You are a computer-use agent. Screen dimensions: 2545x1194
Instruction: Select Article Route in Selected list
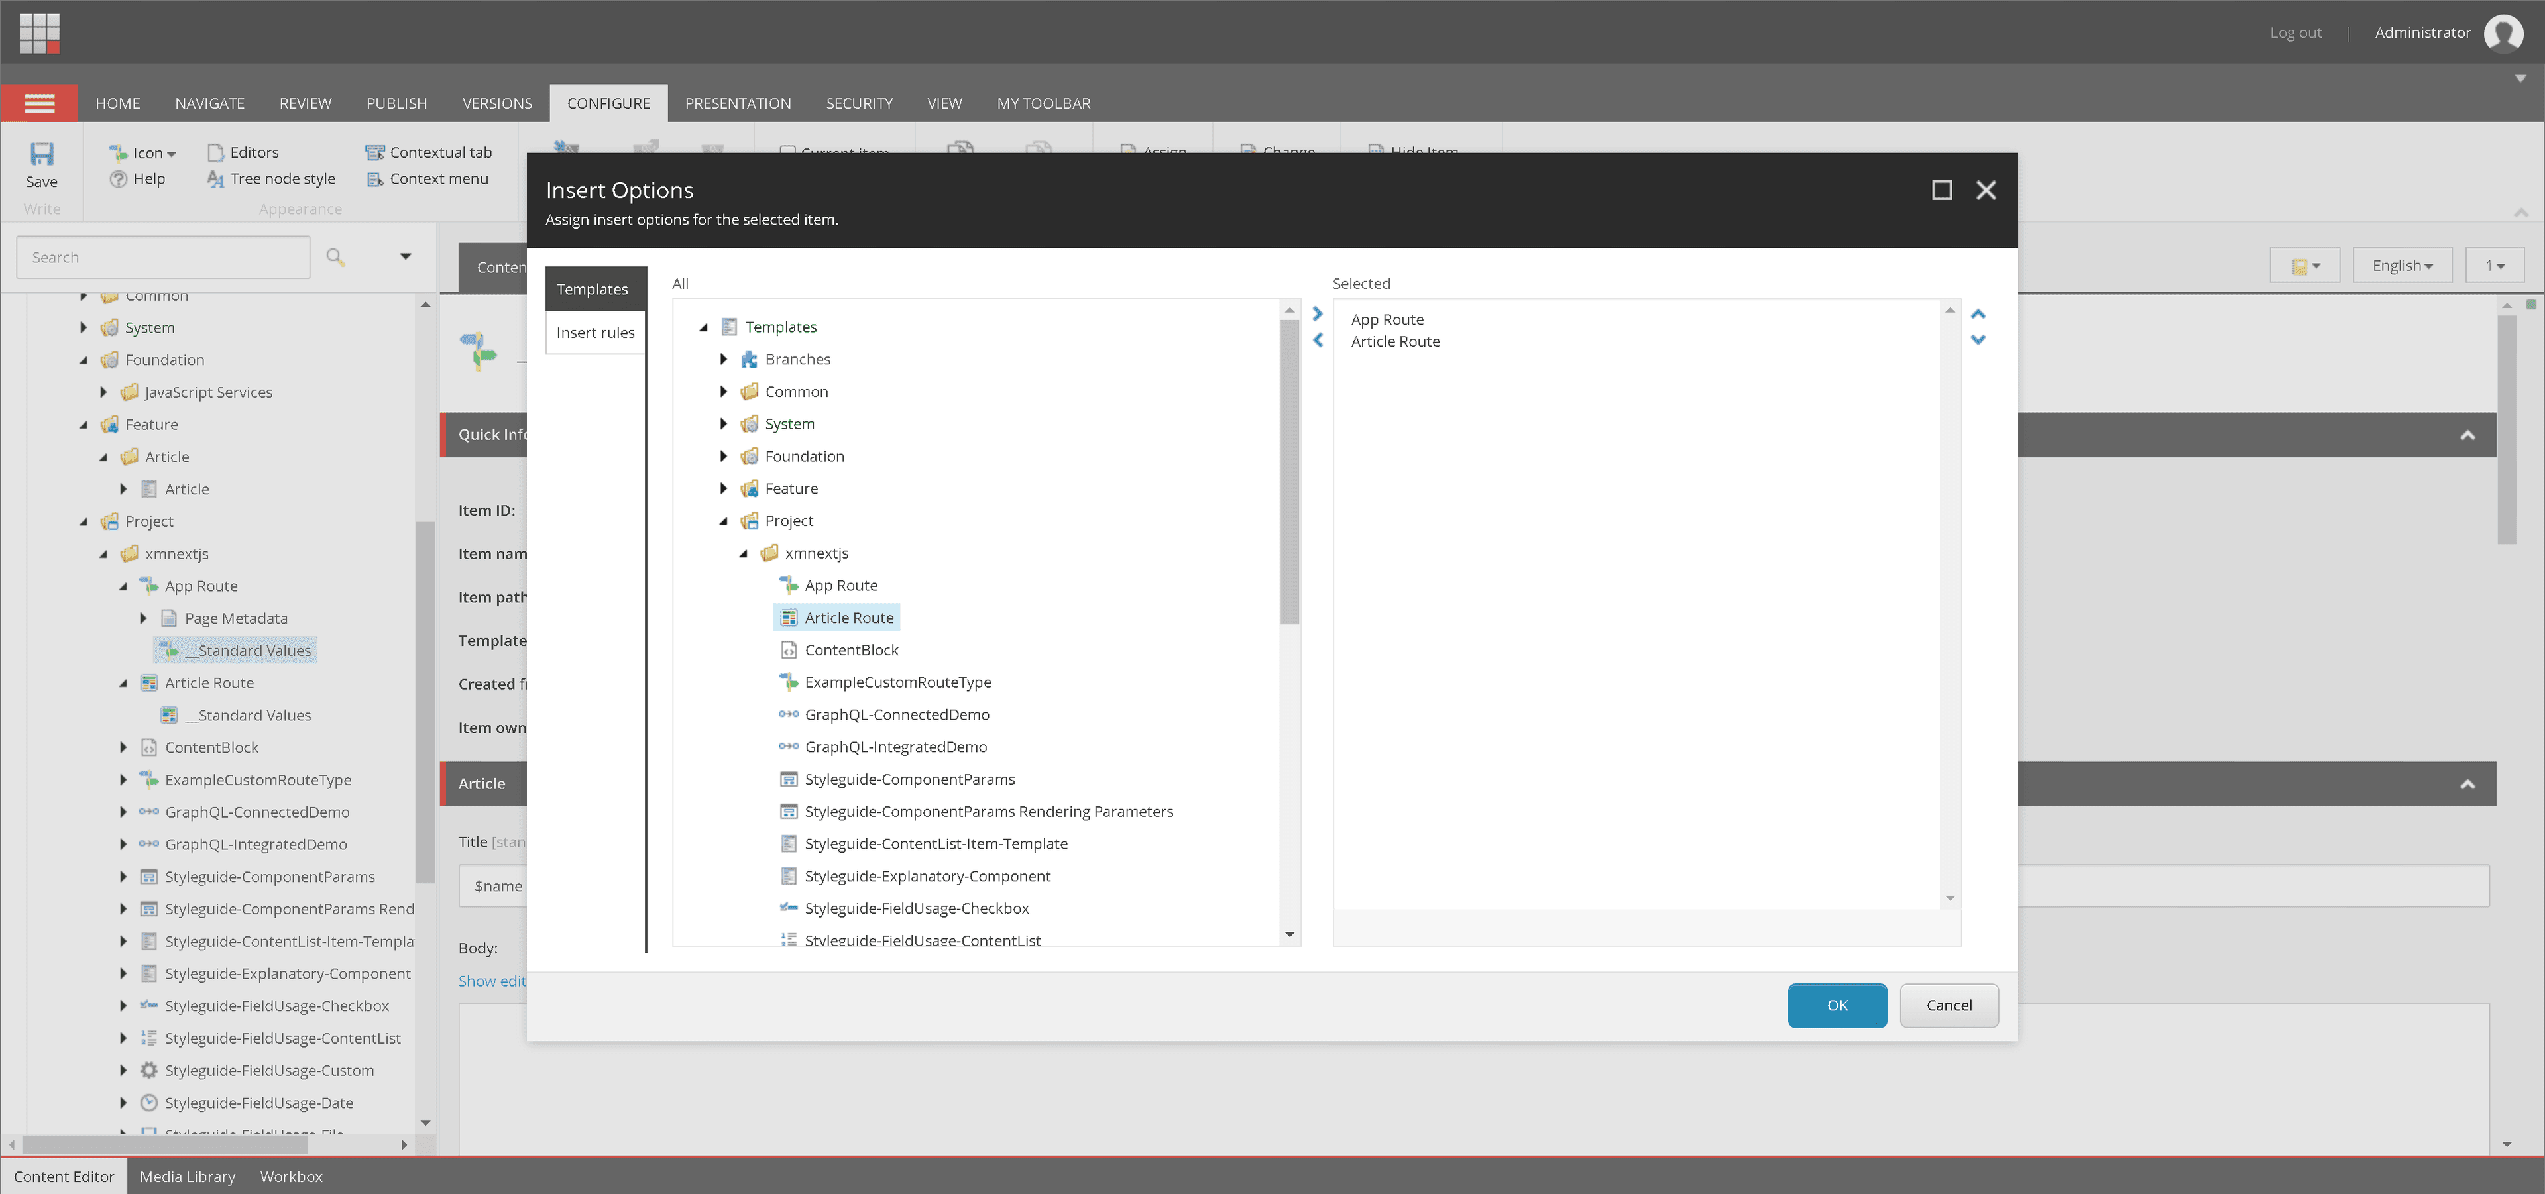pyautogui.click(x=1395, y=341)
